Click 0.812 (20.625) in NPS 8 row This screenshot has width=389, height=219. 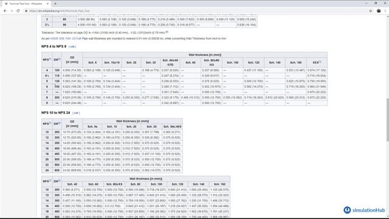coord(275,97)
